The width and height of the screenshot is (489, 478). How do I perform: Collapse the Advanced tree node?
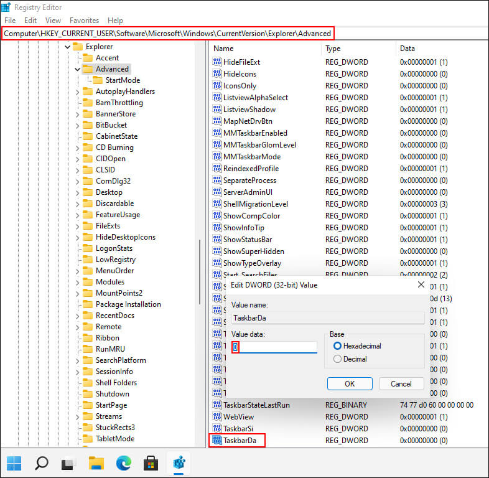click(77, 69)
